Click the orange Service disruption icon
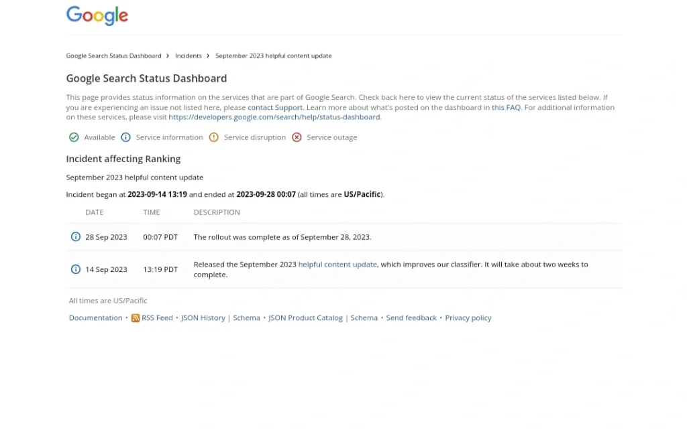Viewport: 687px width, 434px height. click(x=214, y=137)
